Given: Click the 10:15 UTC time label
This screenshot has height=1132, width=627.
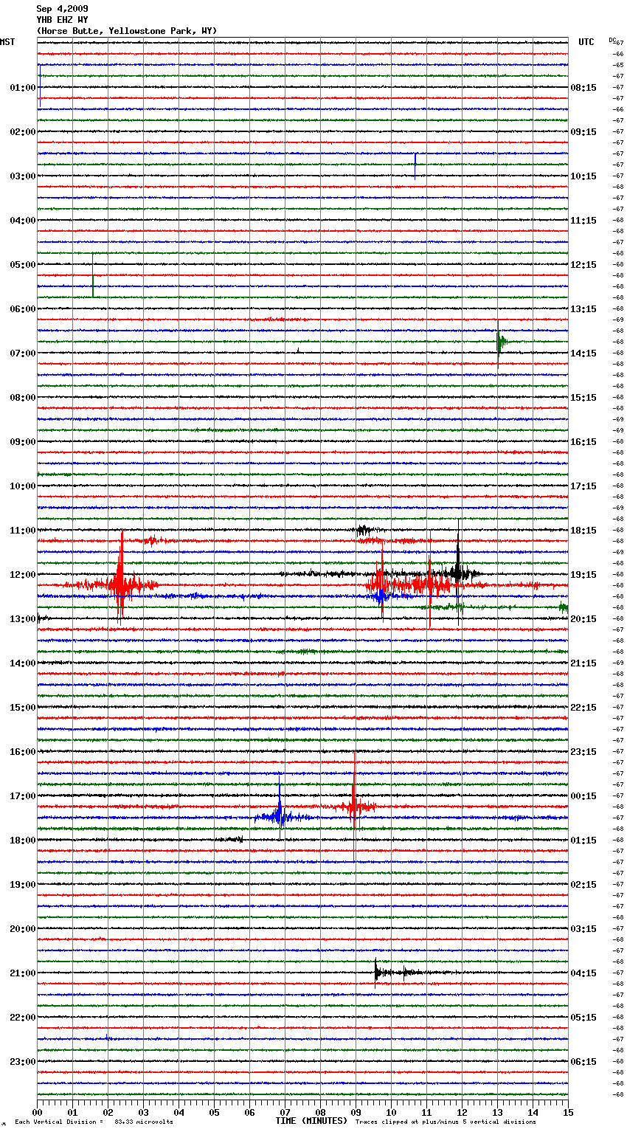Looking at the screenshot, I should tap(583, 176).
